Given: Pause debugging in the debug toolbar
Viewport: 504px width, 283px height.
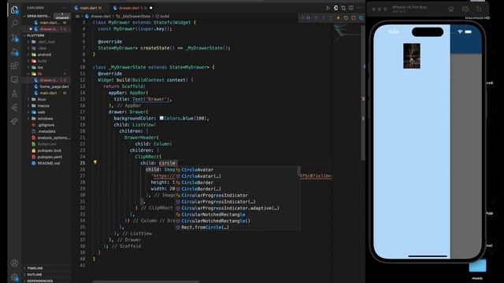Looking at the screenshot, I should pyautogui.click(x=308, y=18).
